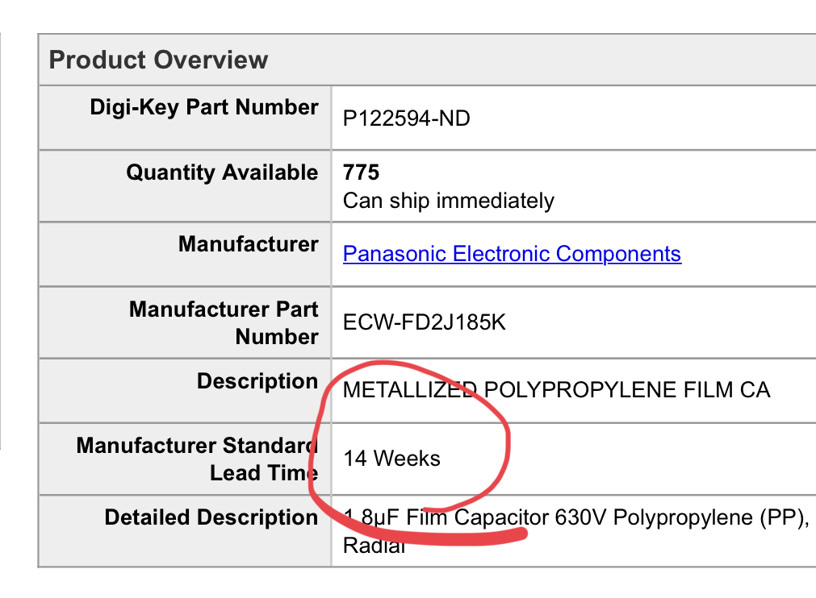This screenshot has width=816, height=598.
Task: Click the Manufacturer Standard Lead Time label
Action: click(x=197, y=459)
